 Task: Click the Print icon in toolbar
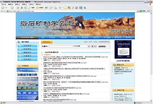[56, 8]
